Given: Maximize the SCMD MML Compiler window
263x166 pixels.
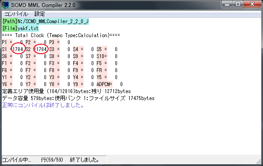Looking at the screenshot, I should click(x=238, y=4).
